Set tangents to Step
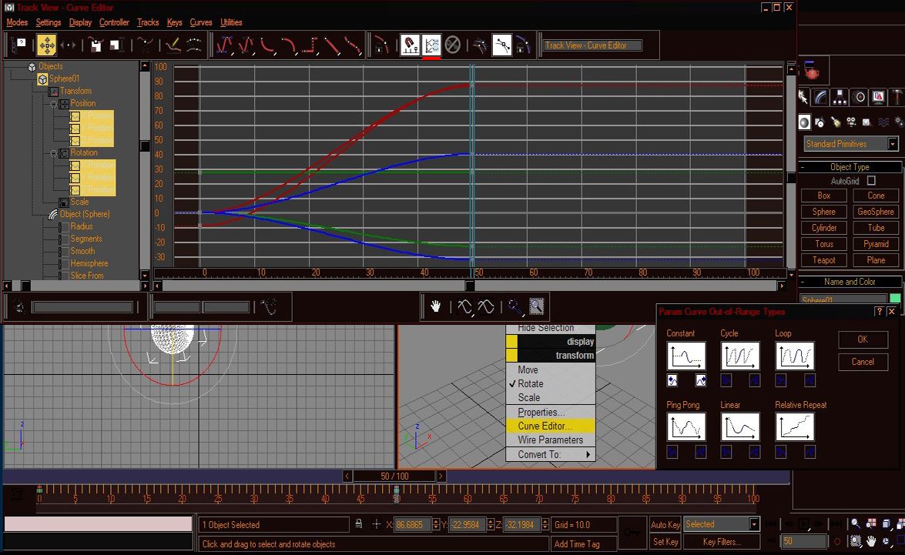Viewport: 905px width, 555px height. 310,45
